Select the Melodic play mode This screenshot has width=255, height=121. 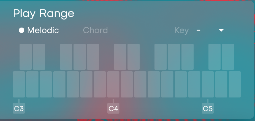39,30
